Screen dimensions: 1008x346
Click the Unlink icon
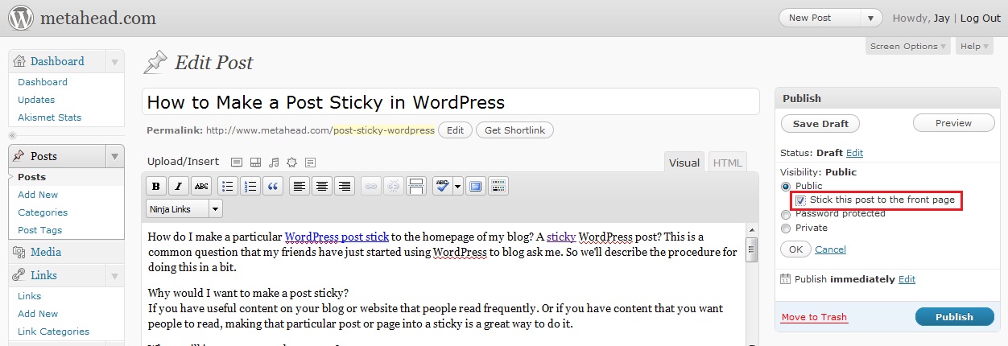click(393, 186)
